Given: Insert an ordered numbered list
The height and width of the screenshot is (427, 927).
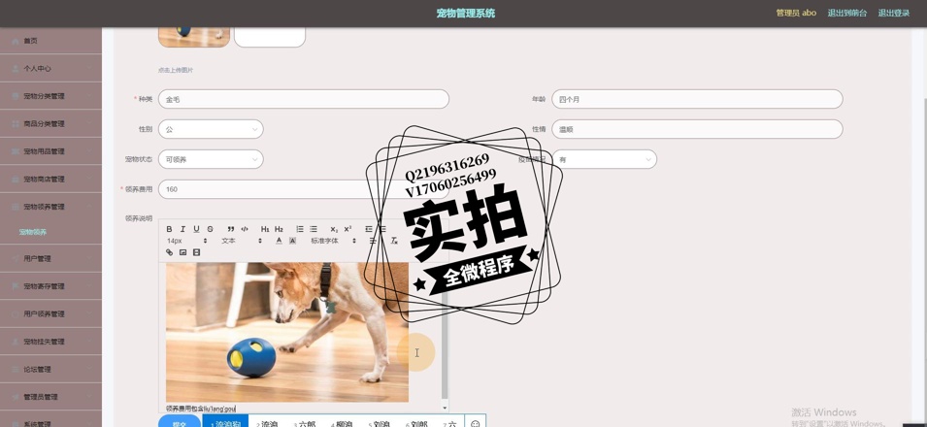Looking at the screenshot, I should click(x=300, y=229).
